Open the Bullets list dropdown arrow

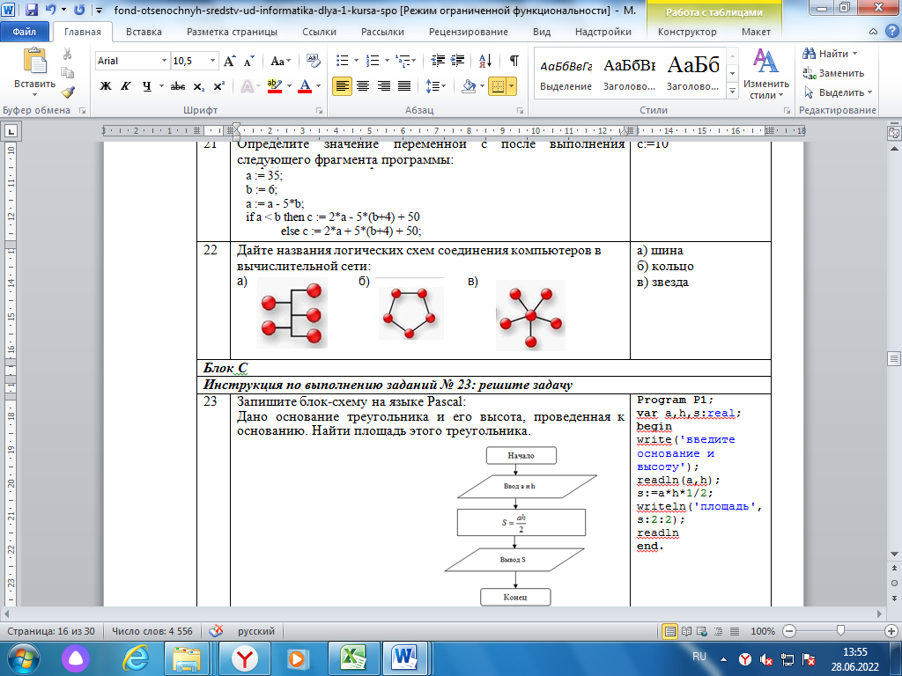[356, 61]
